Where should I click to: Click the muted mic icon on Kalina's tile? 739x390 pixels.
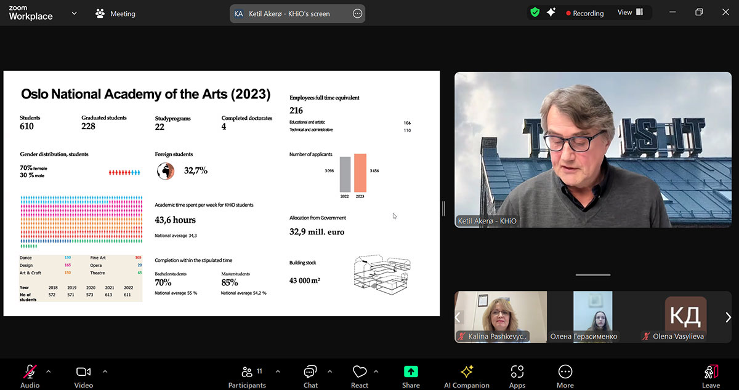(x=462, y=336)
